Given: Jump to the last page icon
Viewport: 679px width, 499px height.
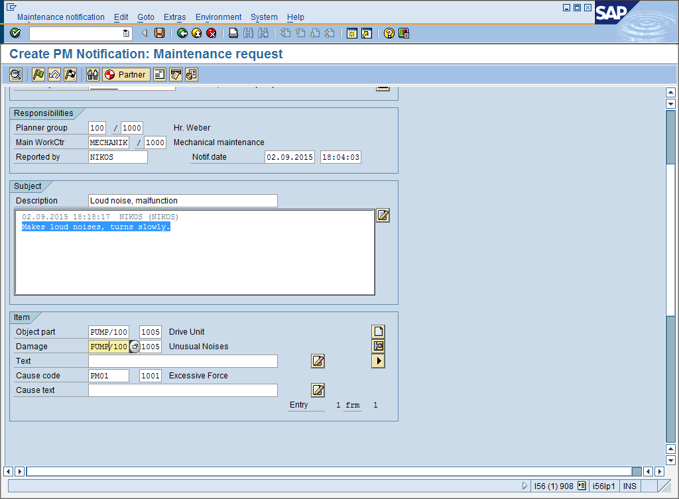Looking at the screenshot, I should pyautogui.click(x=330, y=33).
